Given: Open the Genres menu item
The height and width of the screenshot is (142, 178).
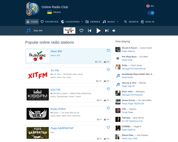Looking at the screenshot, I should (93, 22).
